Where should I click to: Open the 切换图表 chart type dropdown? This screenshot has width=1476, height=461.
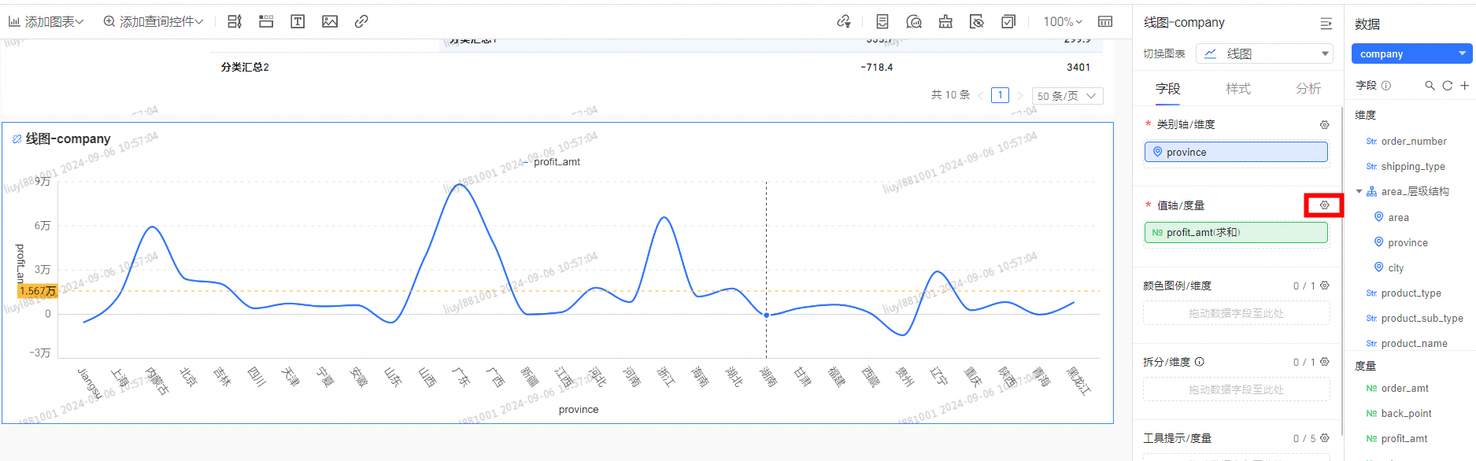click(x=1263, y=53)
